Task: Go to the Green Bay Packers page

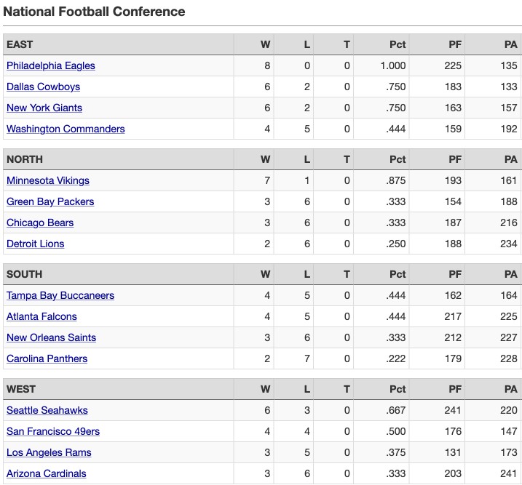Action: [50, 201]
